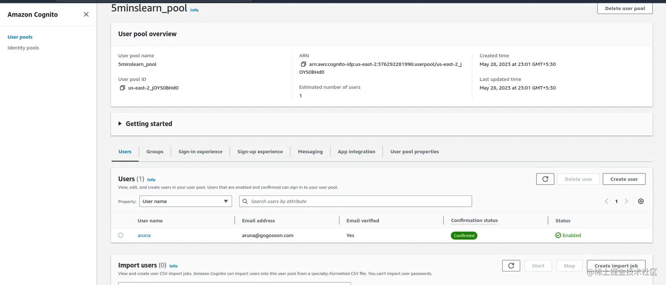Open the App integration tab
666x285 pixels.
click(x=356, y=152)
